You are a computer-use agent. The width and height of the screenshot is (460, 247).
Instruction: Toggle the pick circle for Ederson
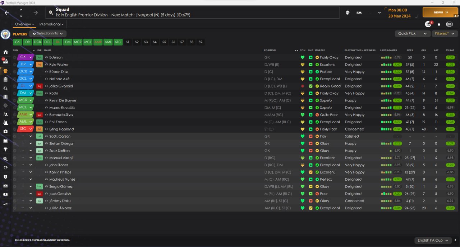(15, 57)
